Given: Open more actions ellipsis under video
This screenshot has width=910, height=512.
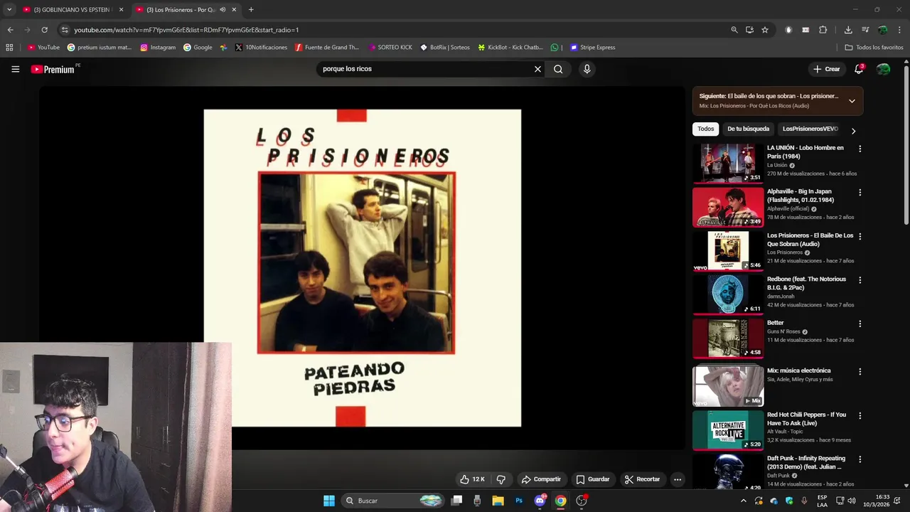Looking at the screenshot, I should 678,479.
